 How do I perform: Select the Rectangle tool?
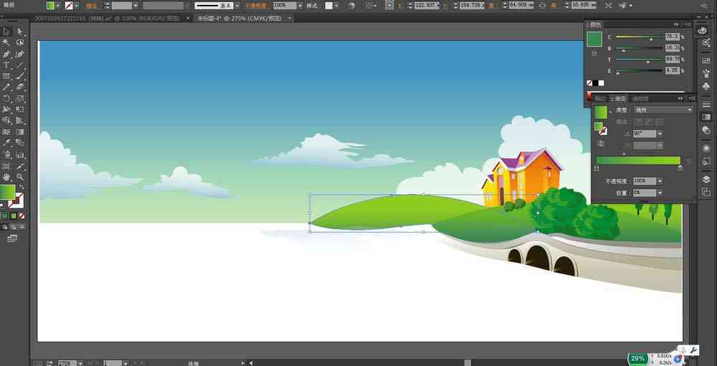tap(6, 76)
